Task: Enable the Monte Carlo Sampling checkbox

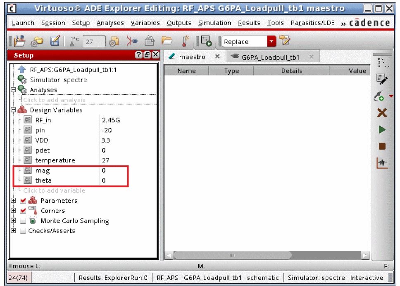Action: pyautogui.click(x=23, y=221)
